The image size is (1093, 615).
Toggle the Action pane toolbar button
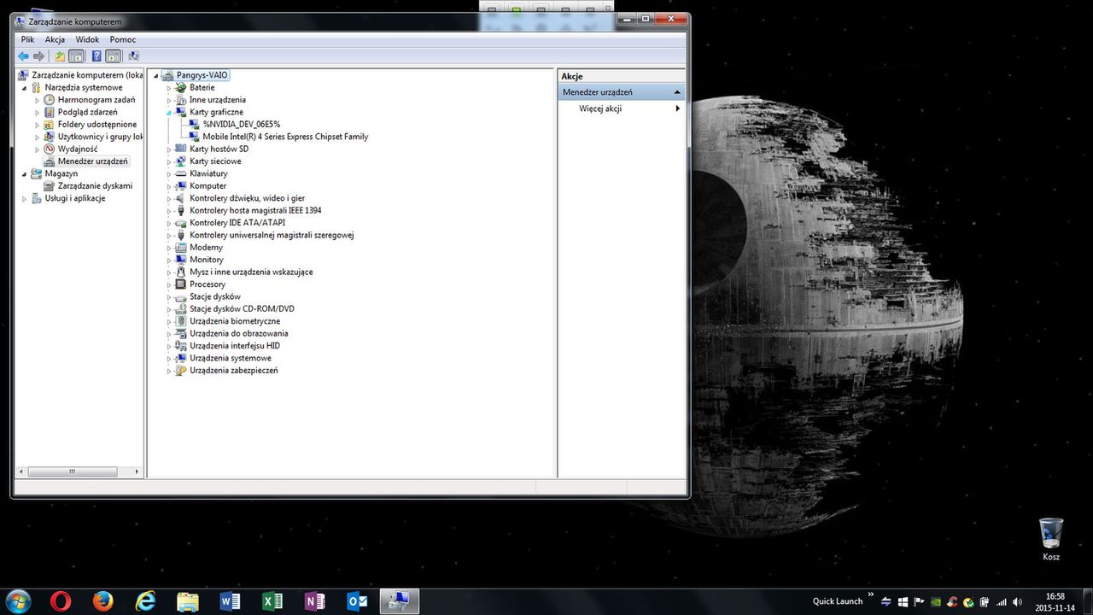click(x=113, y=56)
